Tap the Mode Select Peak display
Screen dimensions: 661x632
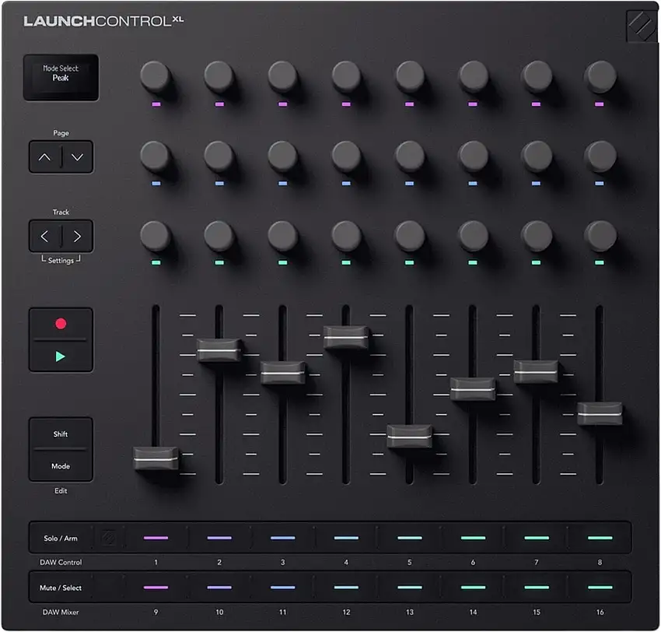coord(61,77)
